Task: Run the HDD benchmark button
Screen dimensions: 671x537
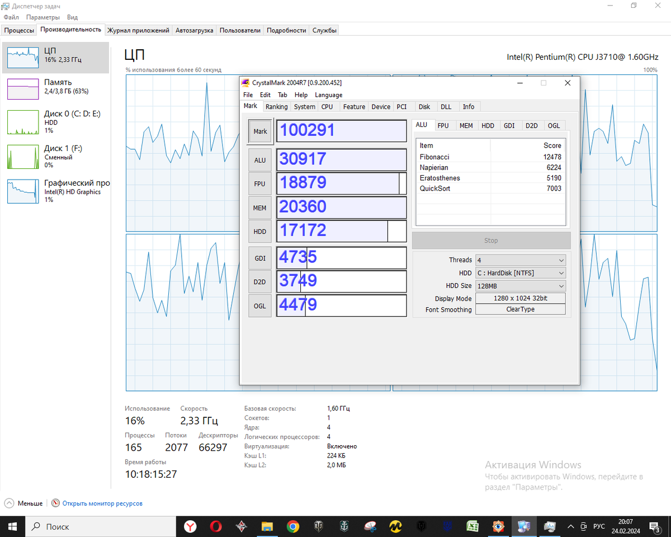Action: pyautogui.click(x=260, y=231)
